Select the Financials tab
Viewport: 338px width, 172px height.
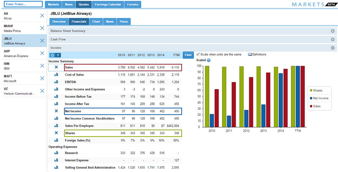click(x=79, y=22)
